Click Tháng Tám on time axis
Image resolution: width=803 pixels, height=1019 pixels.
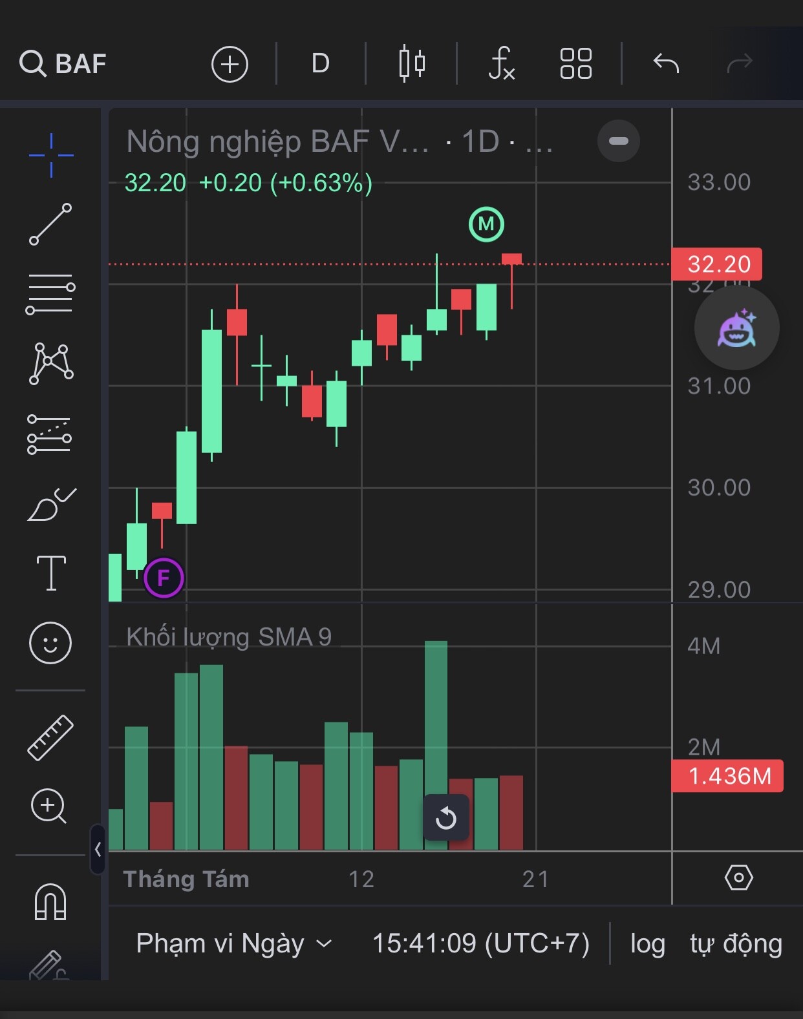(x=186, y=879)
